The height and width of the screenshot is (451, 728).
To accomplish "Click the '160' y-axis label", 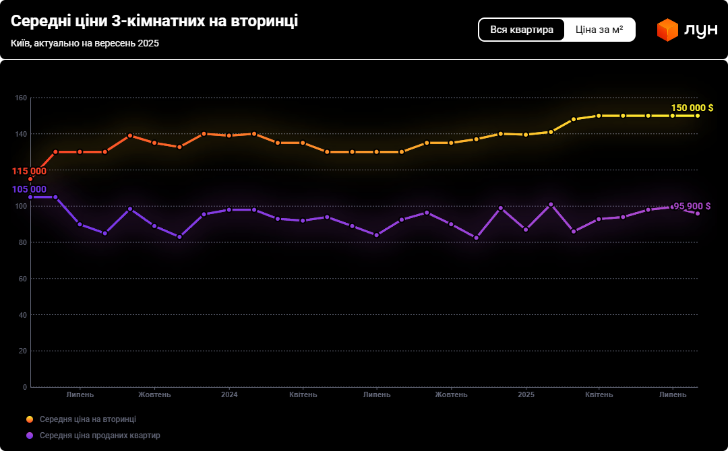I will click(x=20, y=98).
